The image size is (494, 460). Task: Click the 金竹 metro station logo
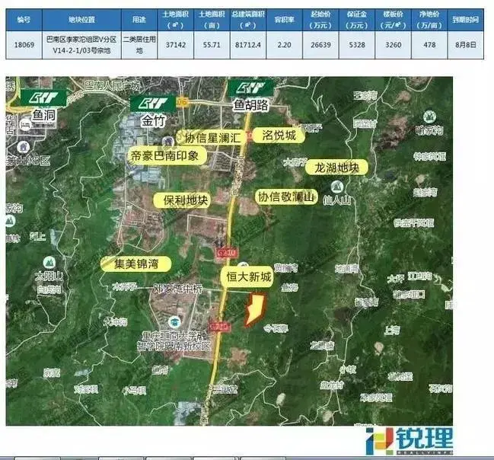click(153, 104)
